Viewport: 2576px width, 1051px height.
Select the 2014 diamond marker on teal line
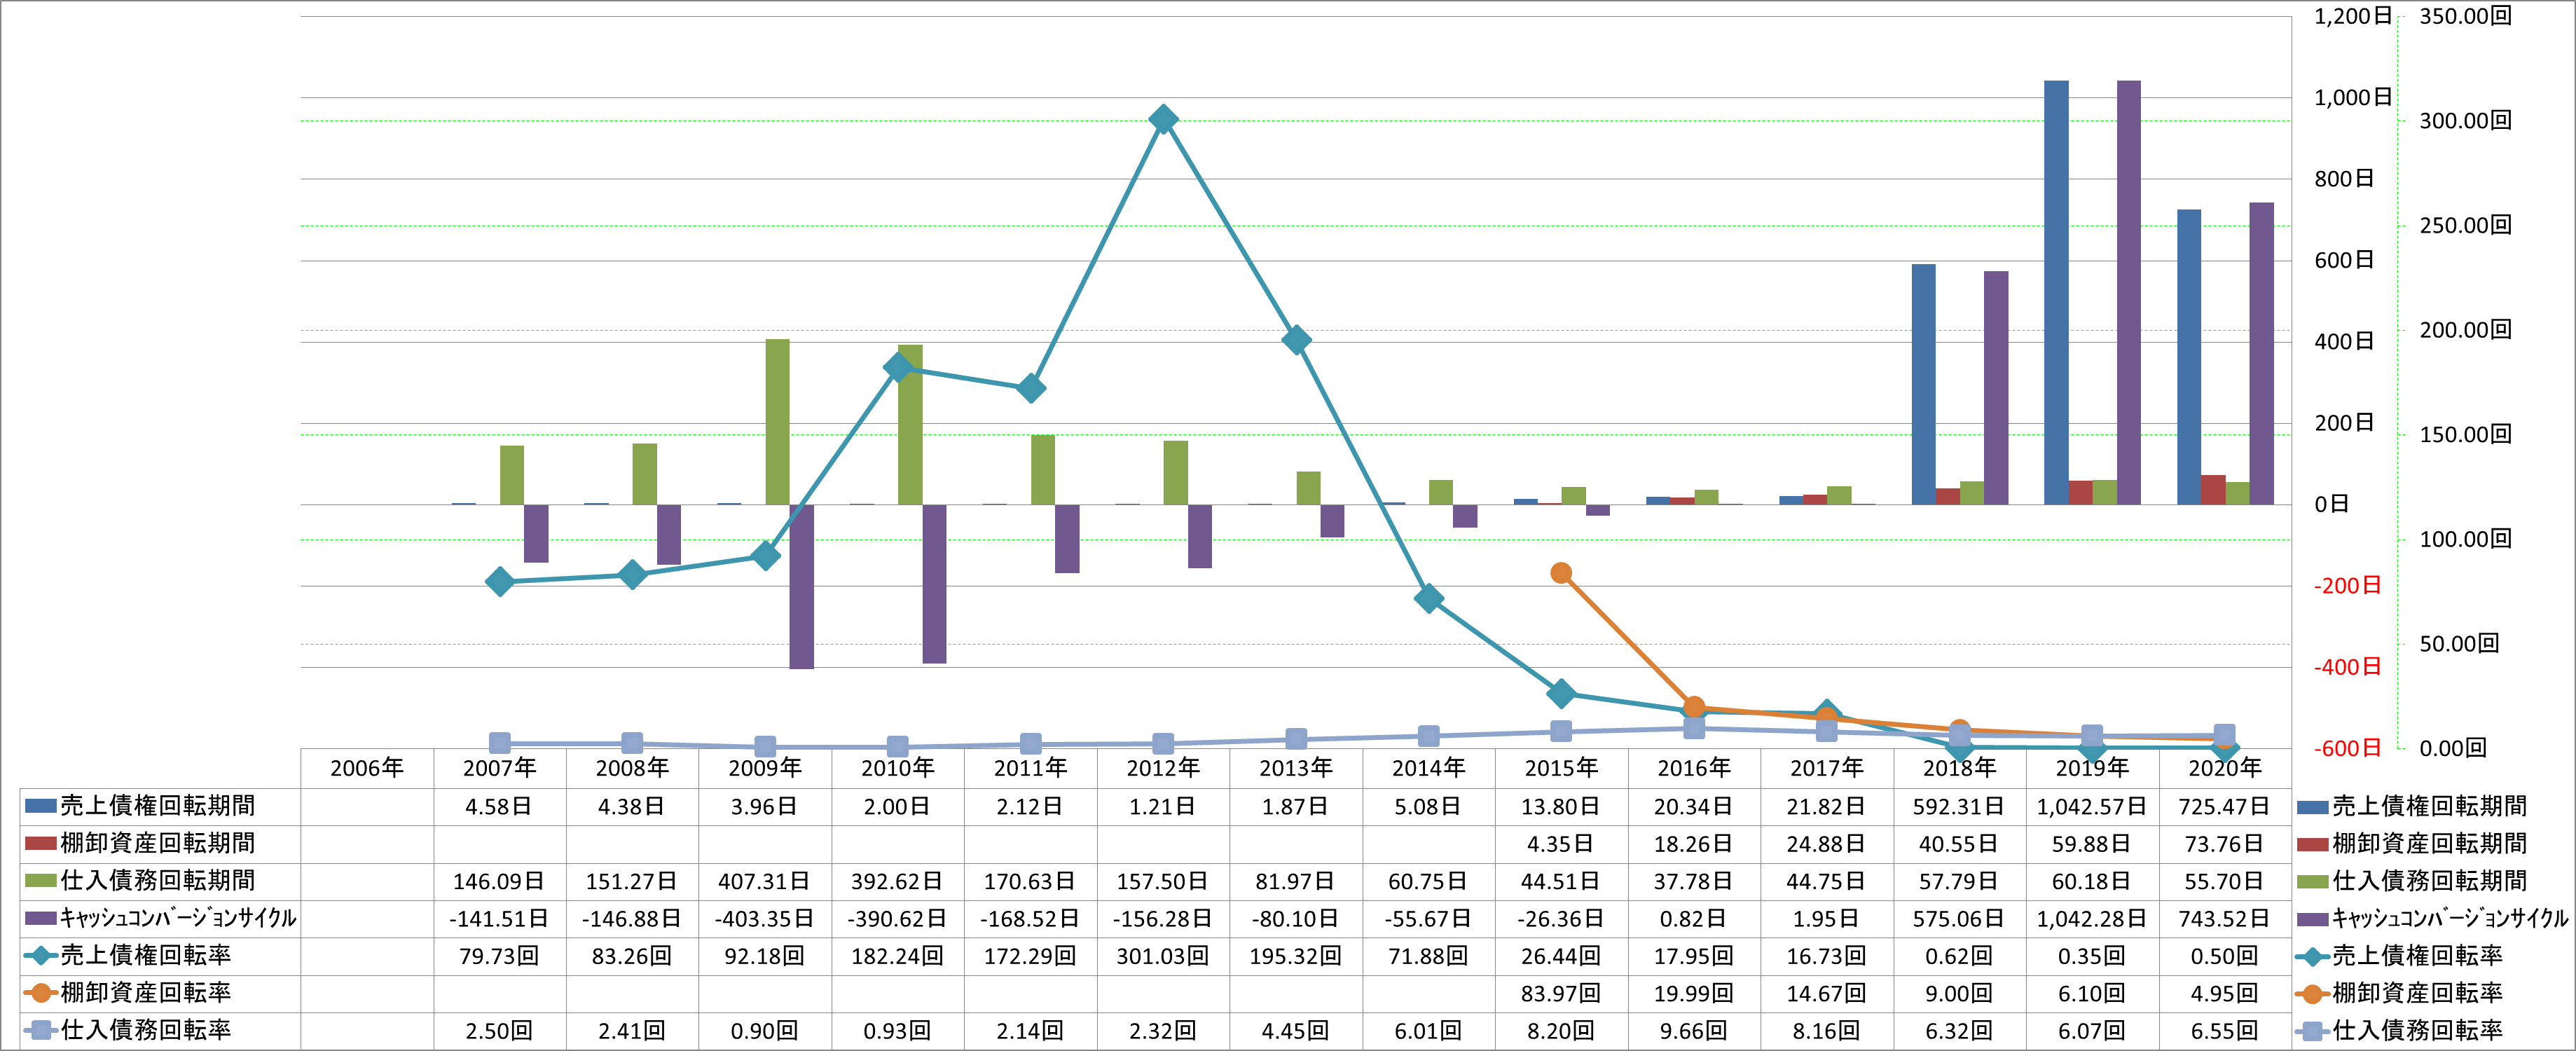click(1429, 598)
